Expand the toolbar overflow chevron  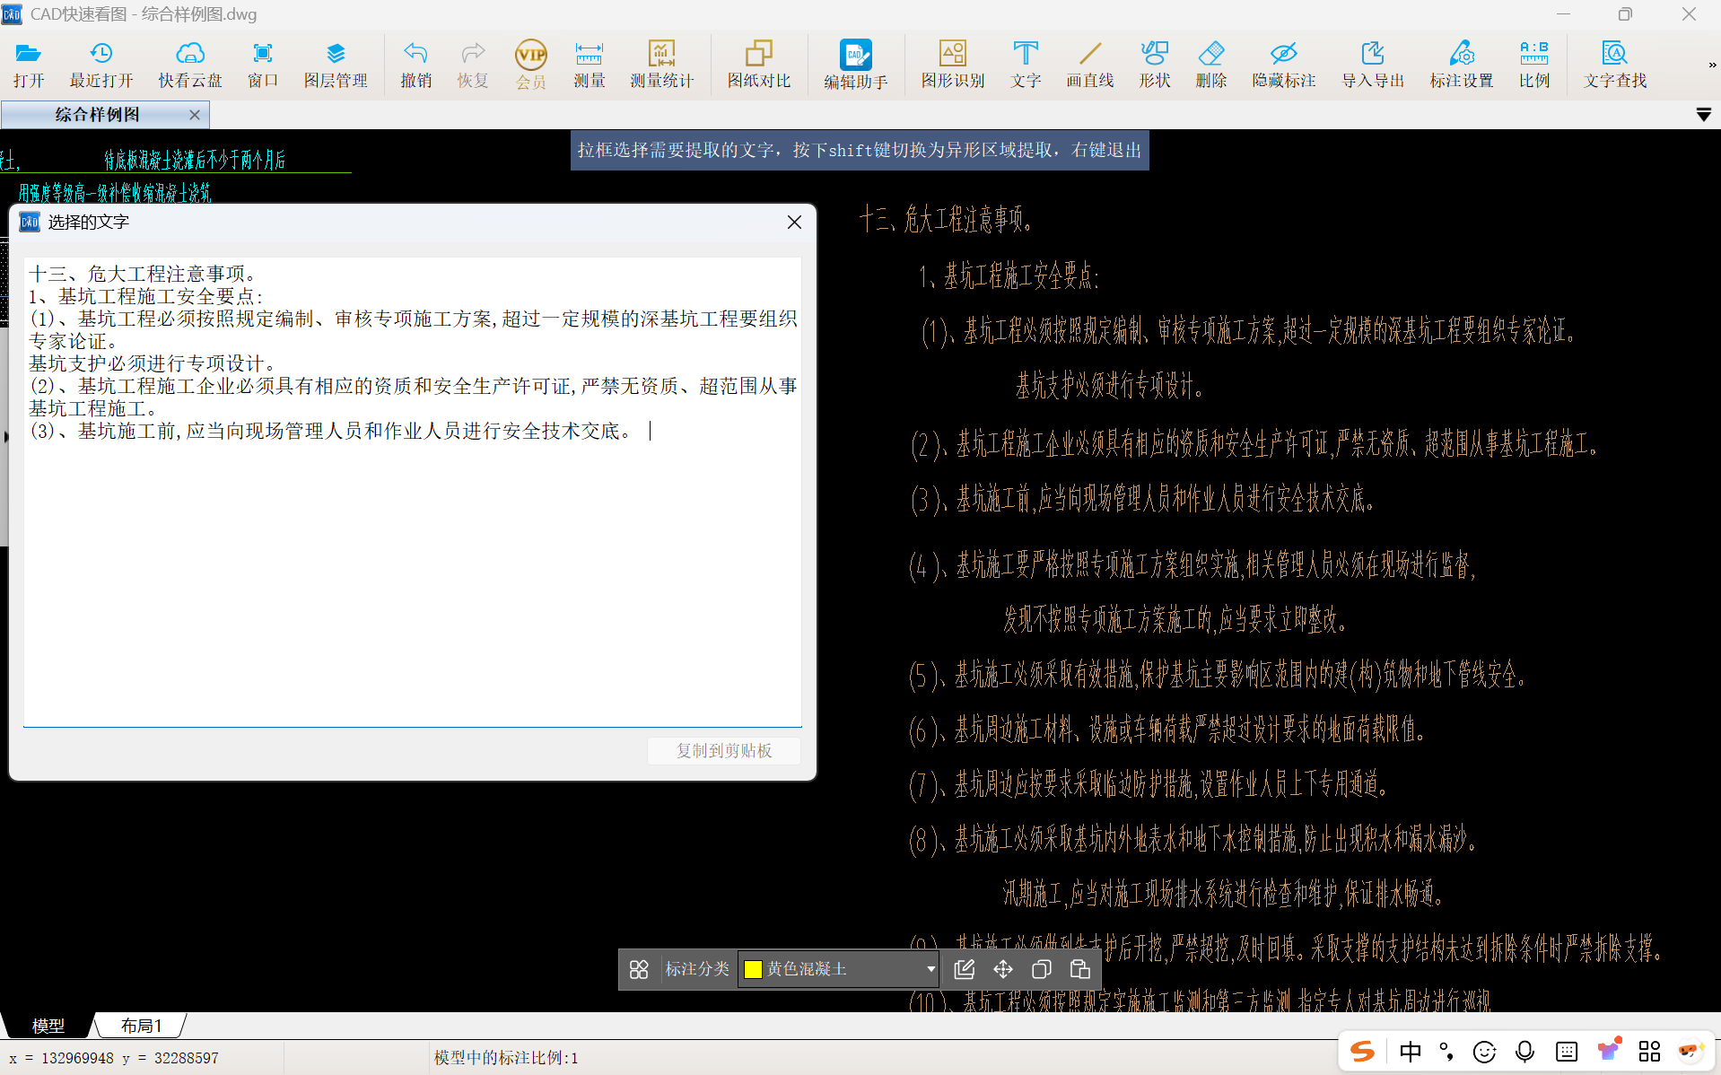pos(1712,65)
